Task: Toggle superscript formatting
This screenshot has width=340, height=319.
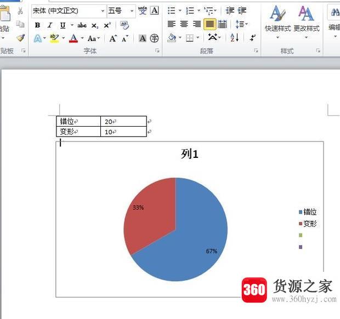Action: pos(107,25)
